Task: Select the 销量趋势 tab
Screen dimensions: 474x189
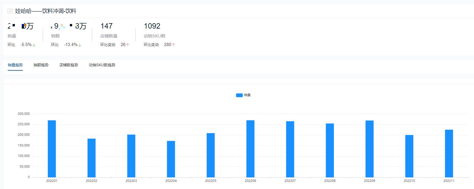Action: 15,65
